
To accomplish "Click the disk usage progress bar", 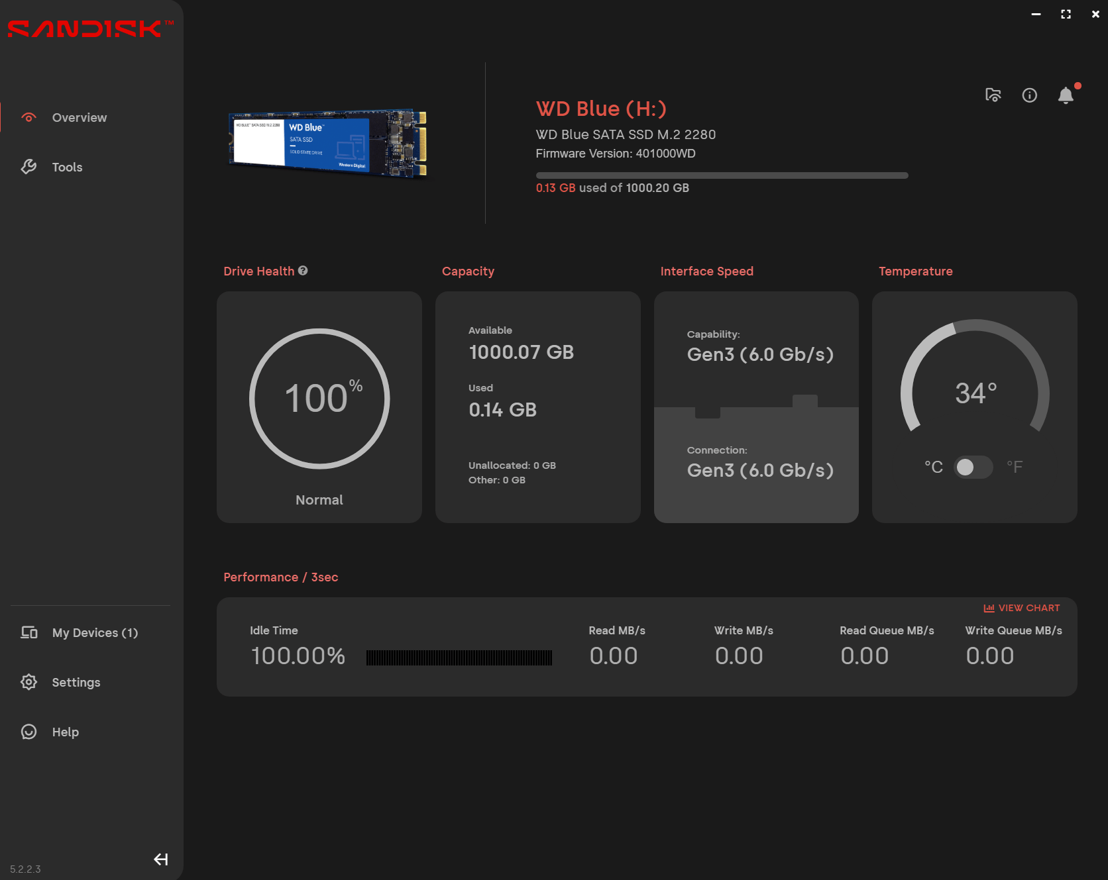I will point(722,175).
